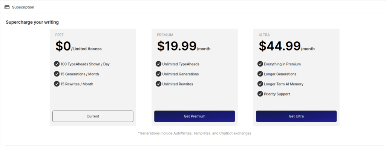Click the Supercharge your writing heading

[x=32, y=22]
